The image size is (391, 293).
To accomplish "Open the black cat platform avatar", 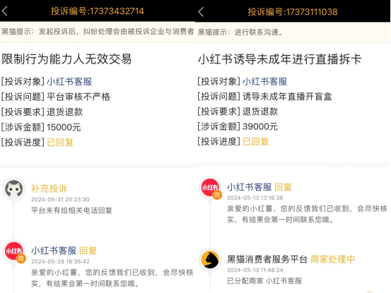I will (x=210, y=260).
